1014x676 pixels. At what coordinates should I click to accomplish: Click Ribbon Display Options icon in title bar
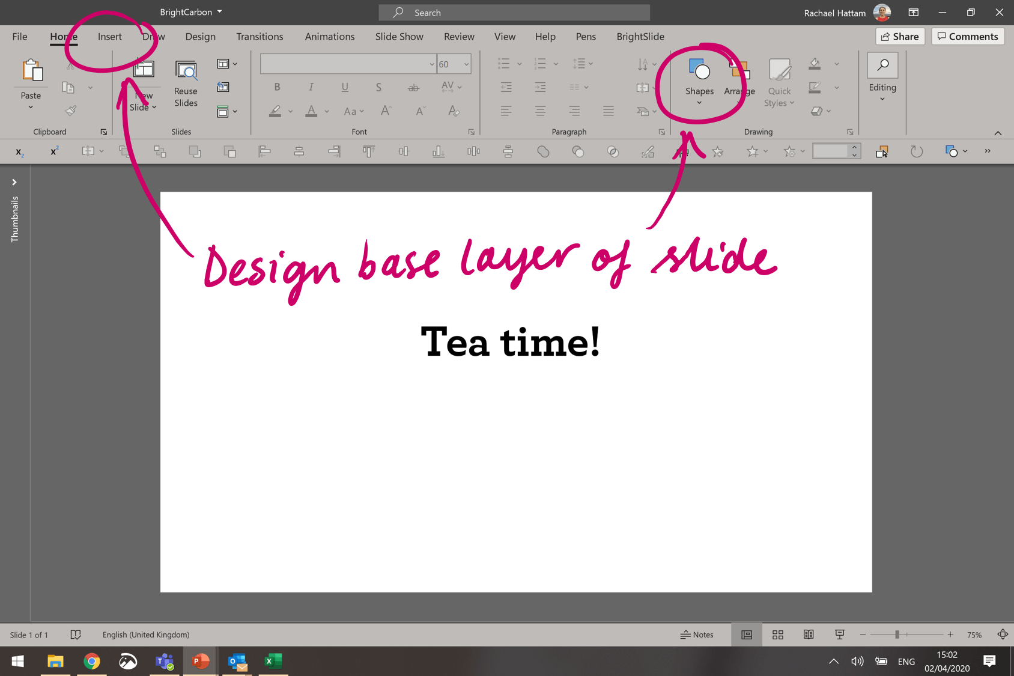(914, 13)
